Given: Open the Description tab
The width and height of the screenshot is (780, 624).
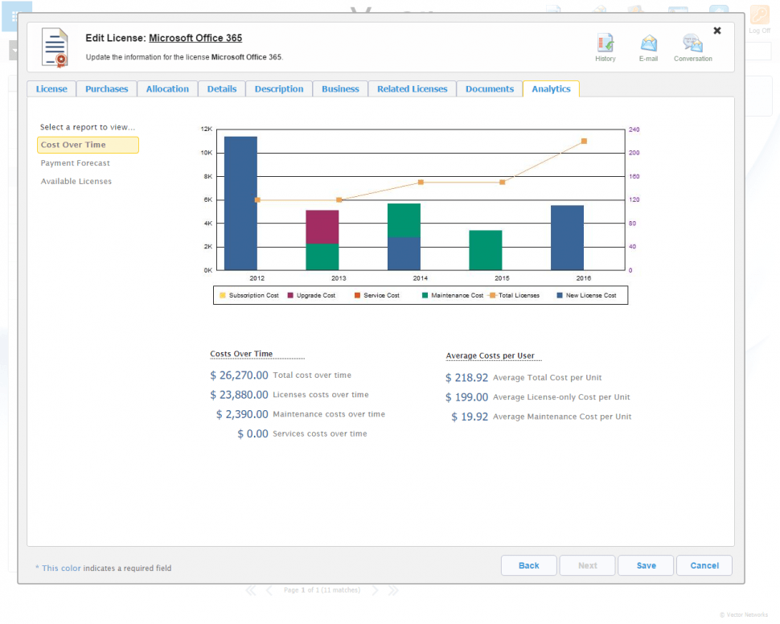Looking at the screenshot, I should click(x=278, y=89).
